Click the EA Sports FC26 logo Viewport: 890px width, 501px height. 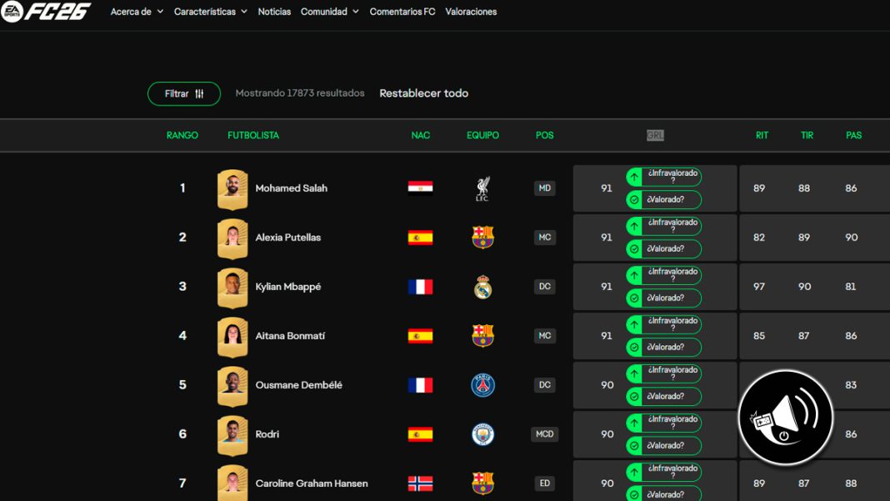[45, 12]
